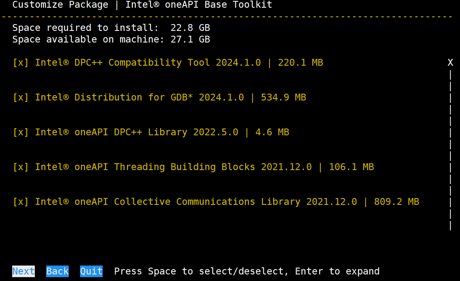The image size is (460, 281).
Task: Click the 'Customize Package | Intel oneAPI Base Toolkit' title
Action: coord(142,5)
